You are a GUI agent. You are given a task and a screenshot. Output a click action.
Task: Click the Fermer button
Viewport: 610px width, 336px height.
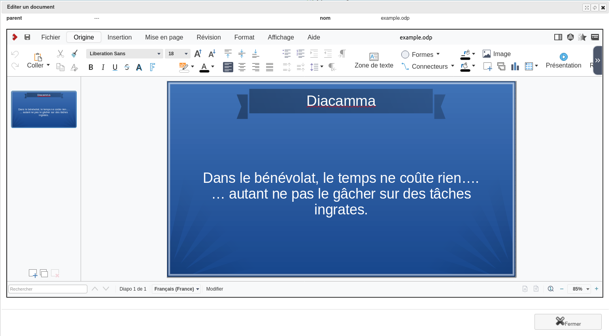click(568, 322)
